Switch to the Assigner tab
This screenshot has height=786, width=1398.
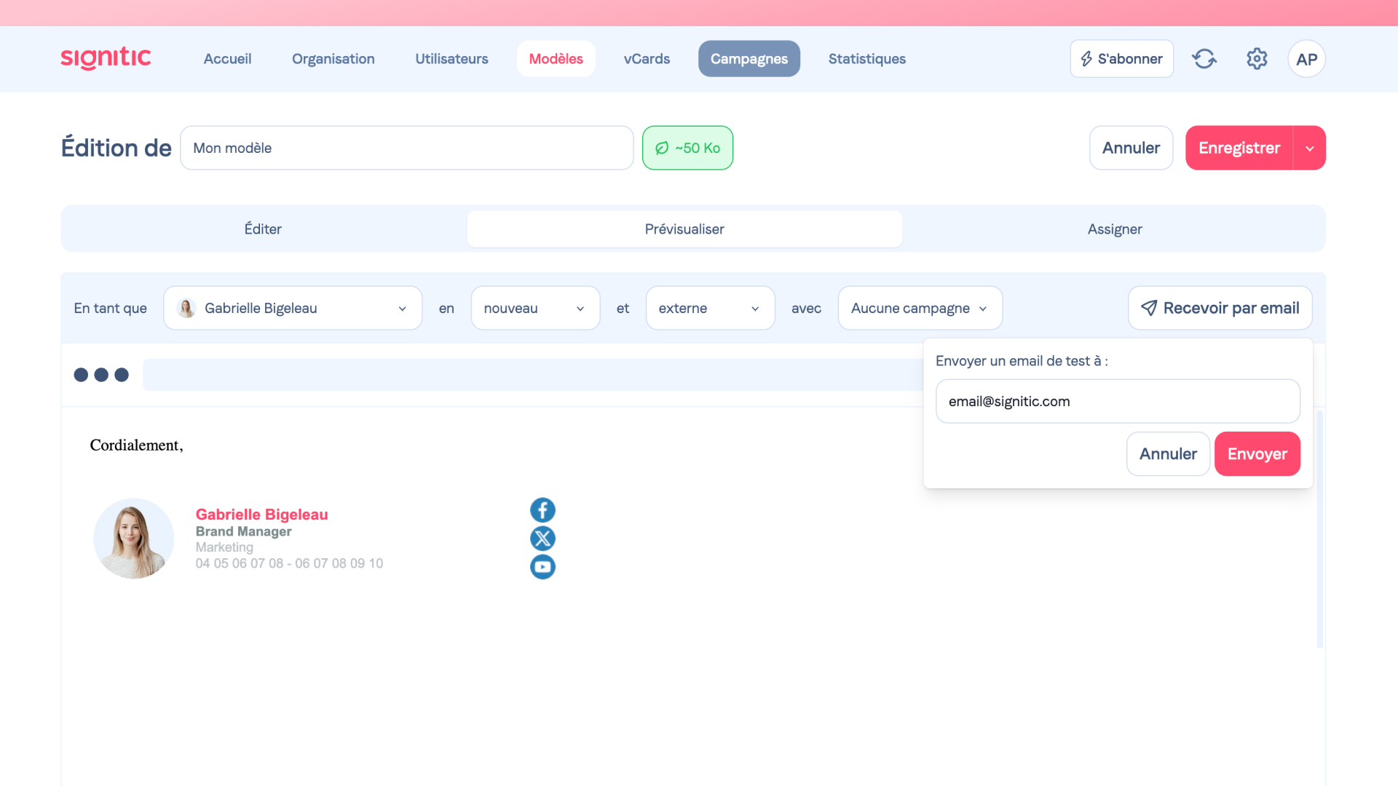point(1114,229)
